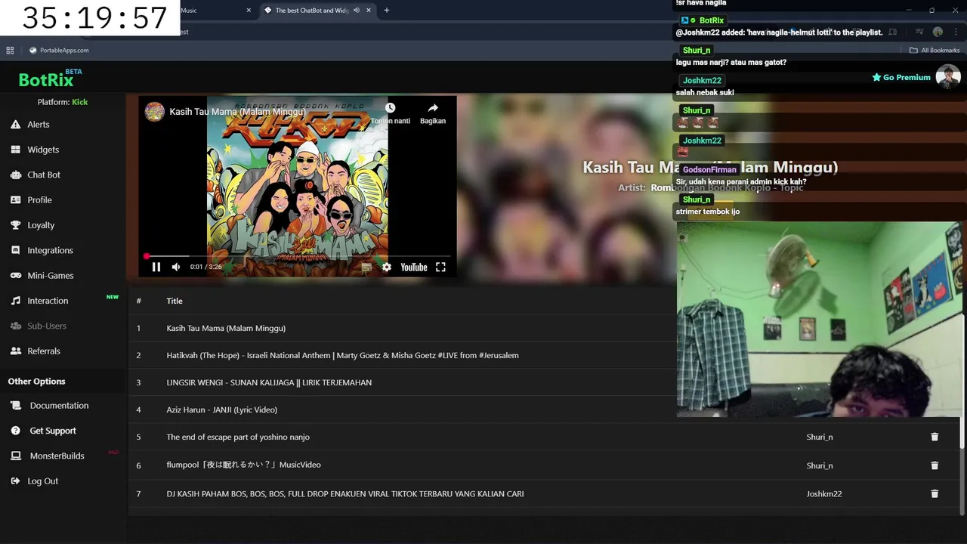This screenshot has height=544, width=967.
Task: Select the best ChatBot and Widgets tab
Action: point(311,11)
